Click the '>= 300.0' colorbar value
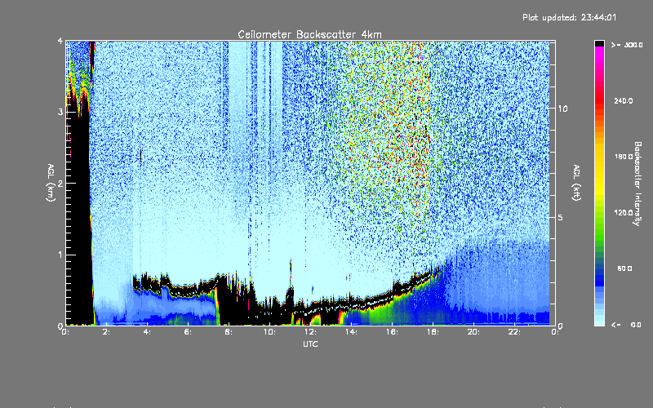 [x=627, y=45]
